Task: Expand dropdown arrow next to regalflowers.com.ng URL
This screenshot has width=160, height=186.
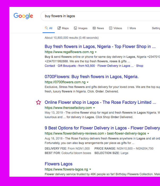Action: click(x=96, y=52)
